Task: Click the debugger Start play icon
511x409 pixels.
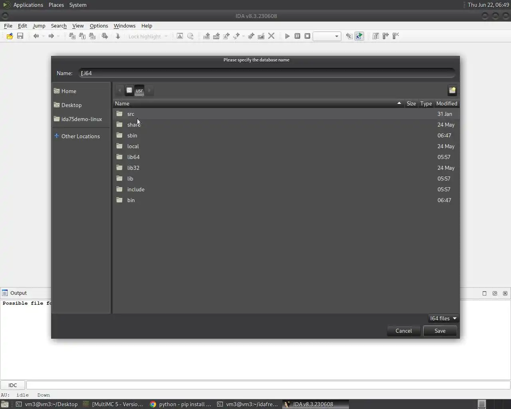Action: (x=287, y=36)
